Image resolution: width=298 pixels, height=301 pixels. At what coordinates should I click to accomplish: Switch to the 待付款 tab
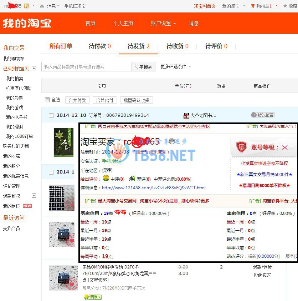[x=100, y=46]
